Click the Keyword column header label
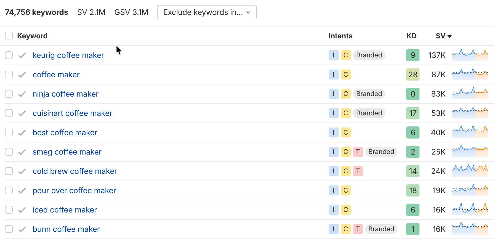This screenshot has height=239, width=494. pyautogui.click(x=32, y=36)
